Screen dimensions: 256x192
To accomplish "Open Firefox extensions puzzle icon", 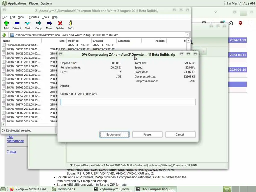I will (231, 23).
